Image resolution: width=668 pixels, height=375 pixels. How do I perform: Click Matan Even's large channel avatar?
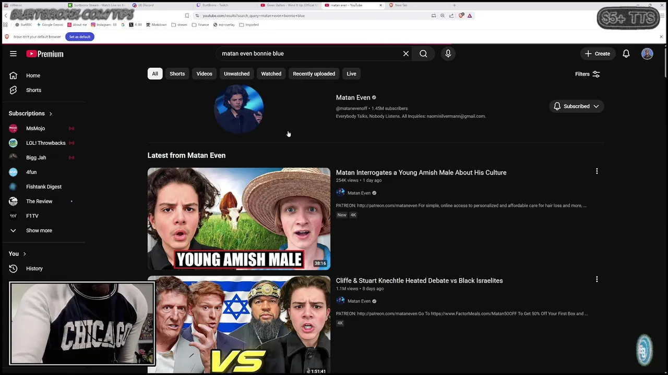pyautogui.click(x=239, y=109)
